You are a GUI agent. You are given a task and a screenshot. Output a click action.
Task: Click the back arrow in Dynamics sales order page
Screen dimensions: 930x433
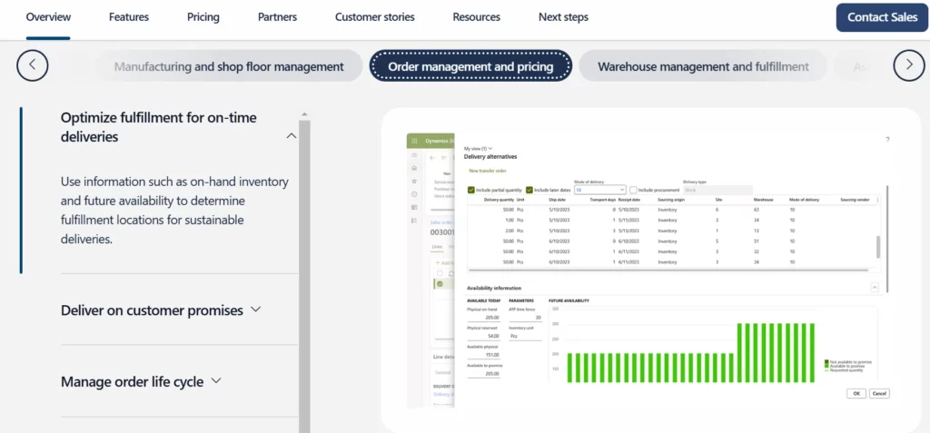[431, 158]
